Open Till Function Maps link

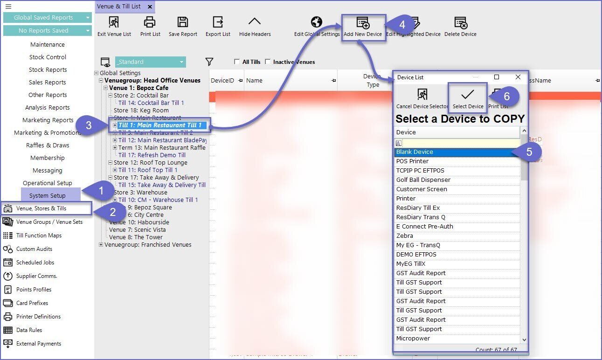pyautogui.click(x=39, y=235)
